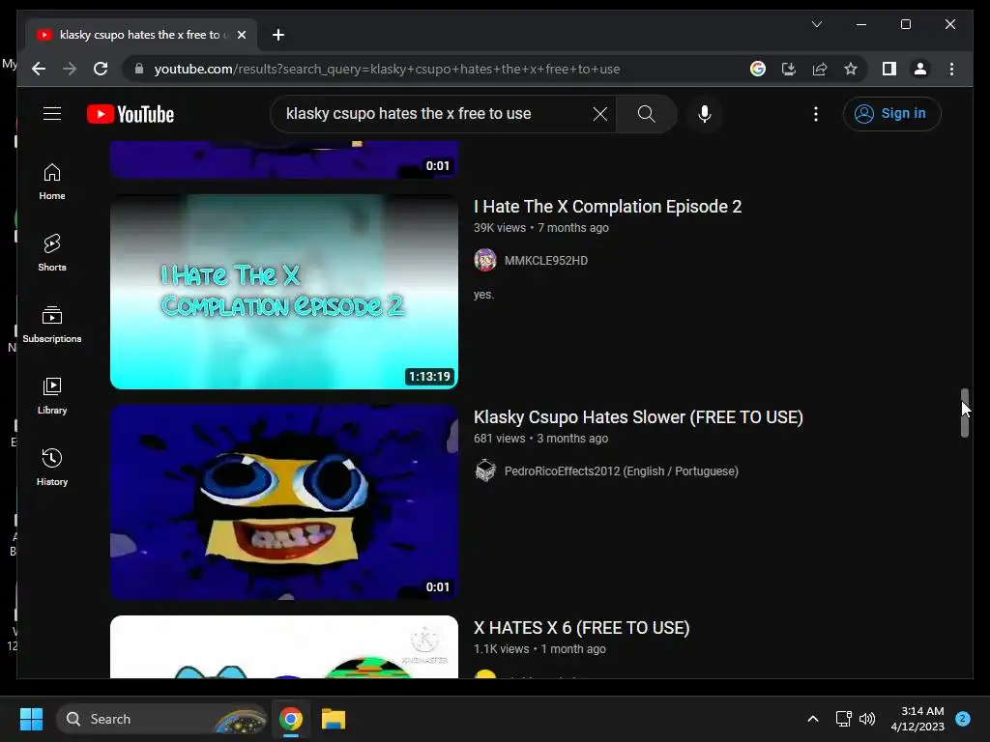Focus the Chrome address bar URL

point(387,69)
